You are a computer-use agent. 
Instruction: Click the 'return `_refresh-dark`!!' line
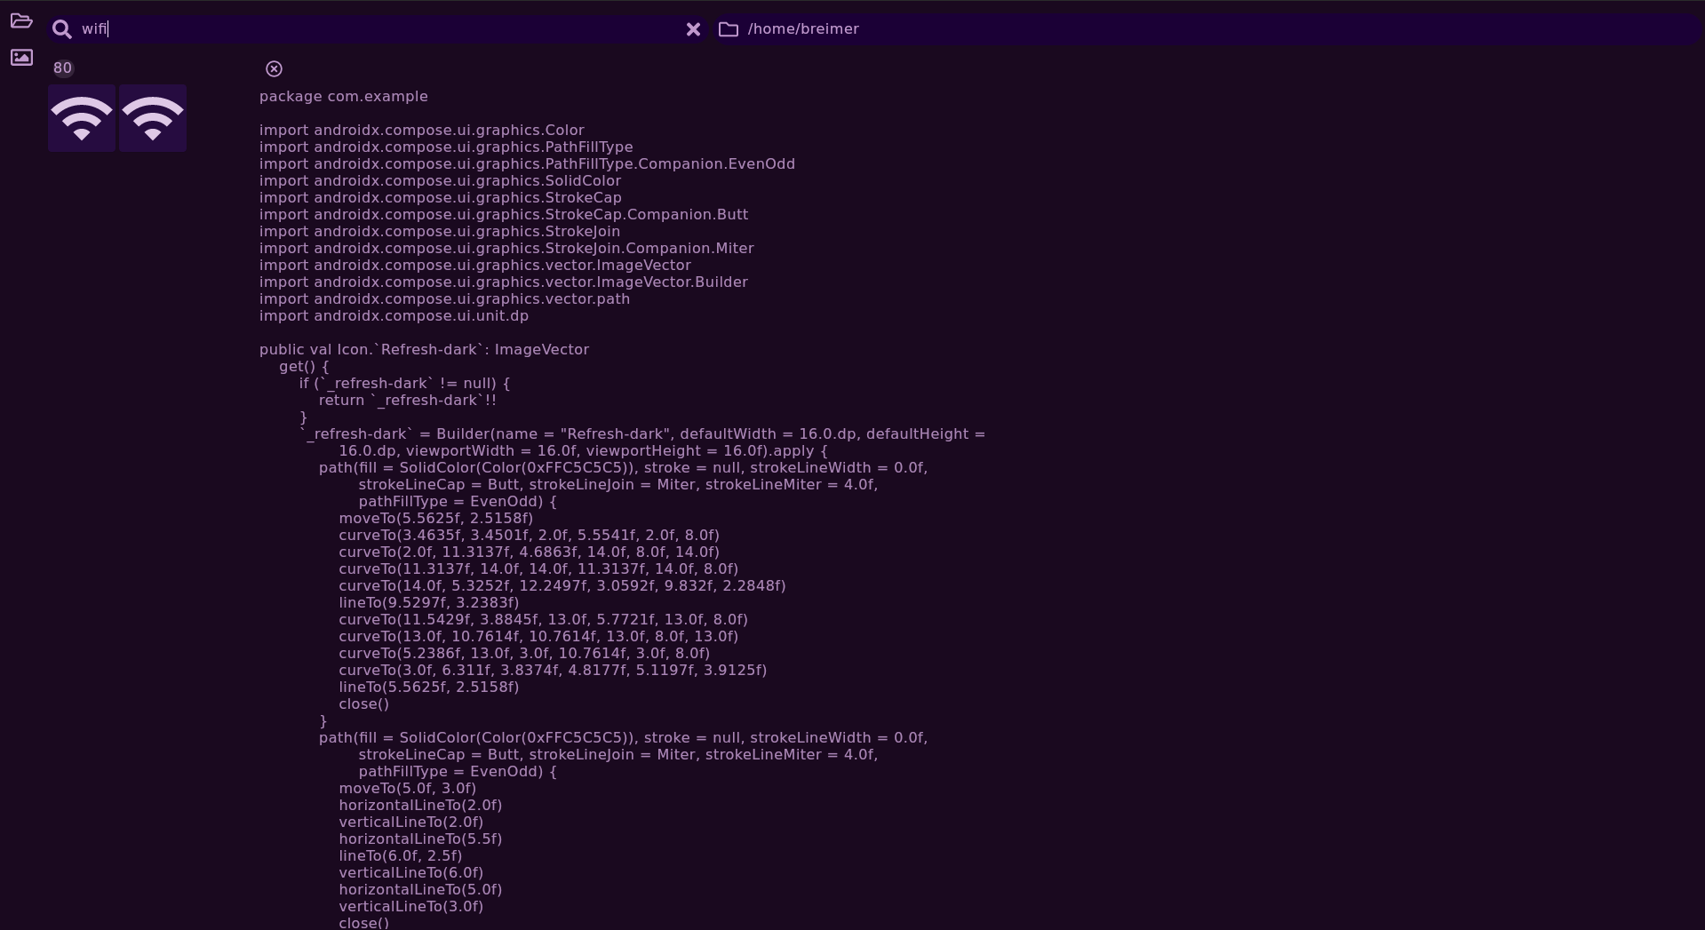(x=408, y=400)
